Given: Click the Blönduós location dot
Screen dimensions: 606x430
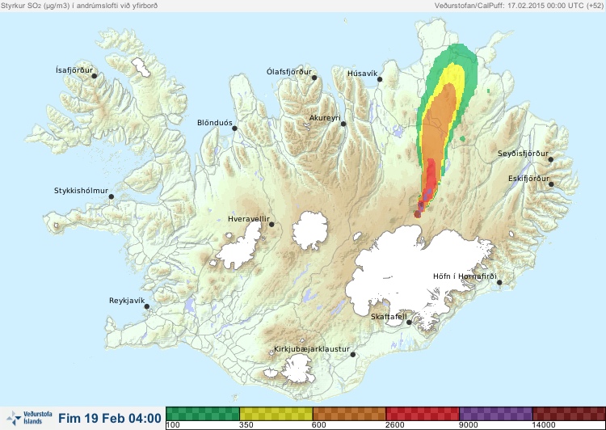Looking at the screenshot, I should click(x=234, y=129).
